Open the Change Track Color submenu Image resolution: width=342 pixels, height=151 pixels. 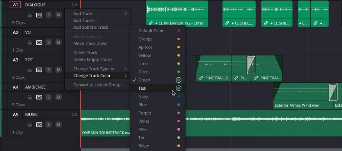point(98,76)
